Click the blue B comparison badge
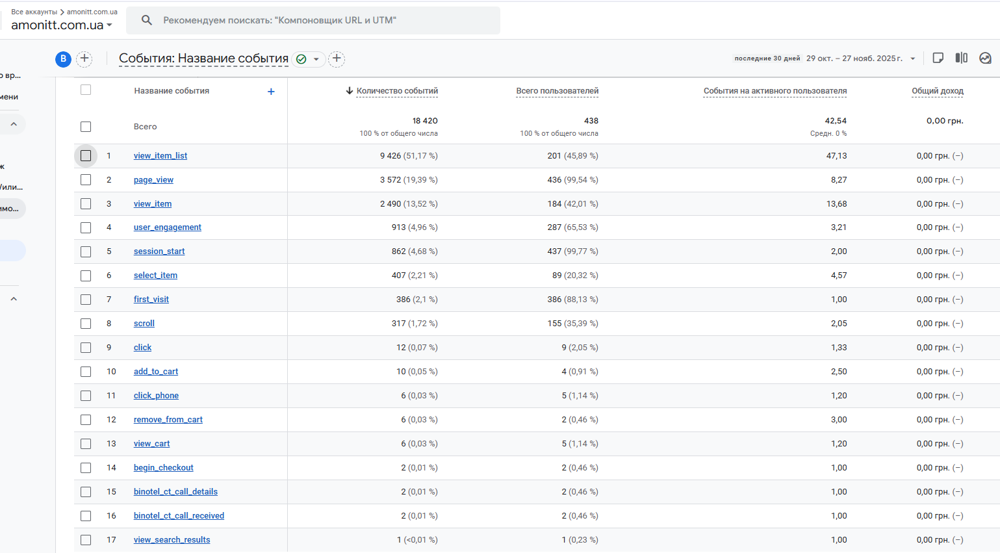The height and width of the screenshot is (553, 1000). (63, 59)
